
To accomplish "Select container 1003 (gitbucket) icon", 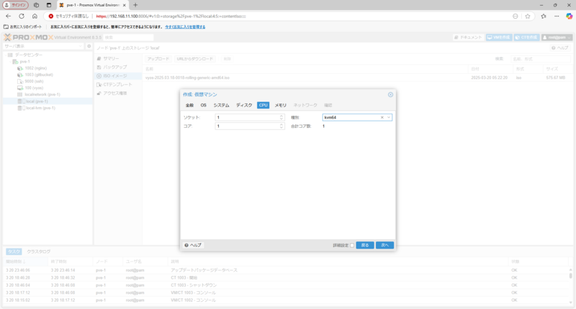I will tap(20, 75).
